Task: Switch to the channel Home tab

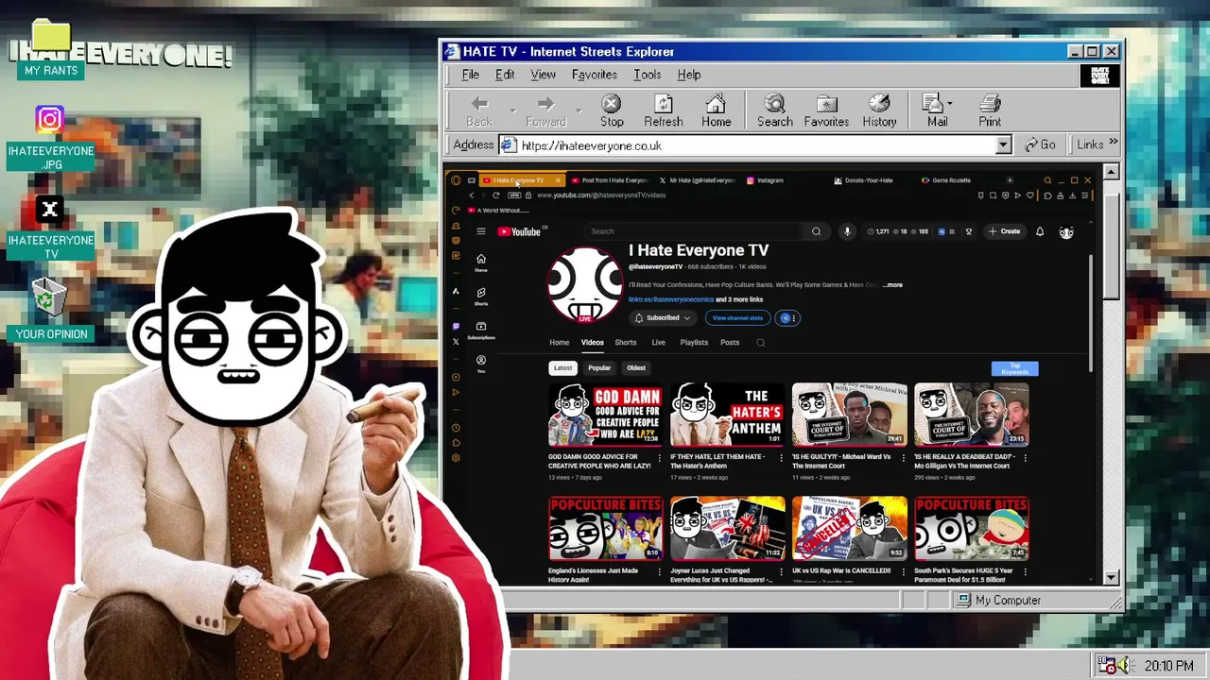Action: coord(560,343)
